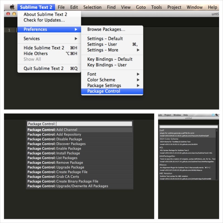Image resolution: width=223 pixels, height=223 pixels.
Task: Open Help menu in small window
Action: coord(185,115)
